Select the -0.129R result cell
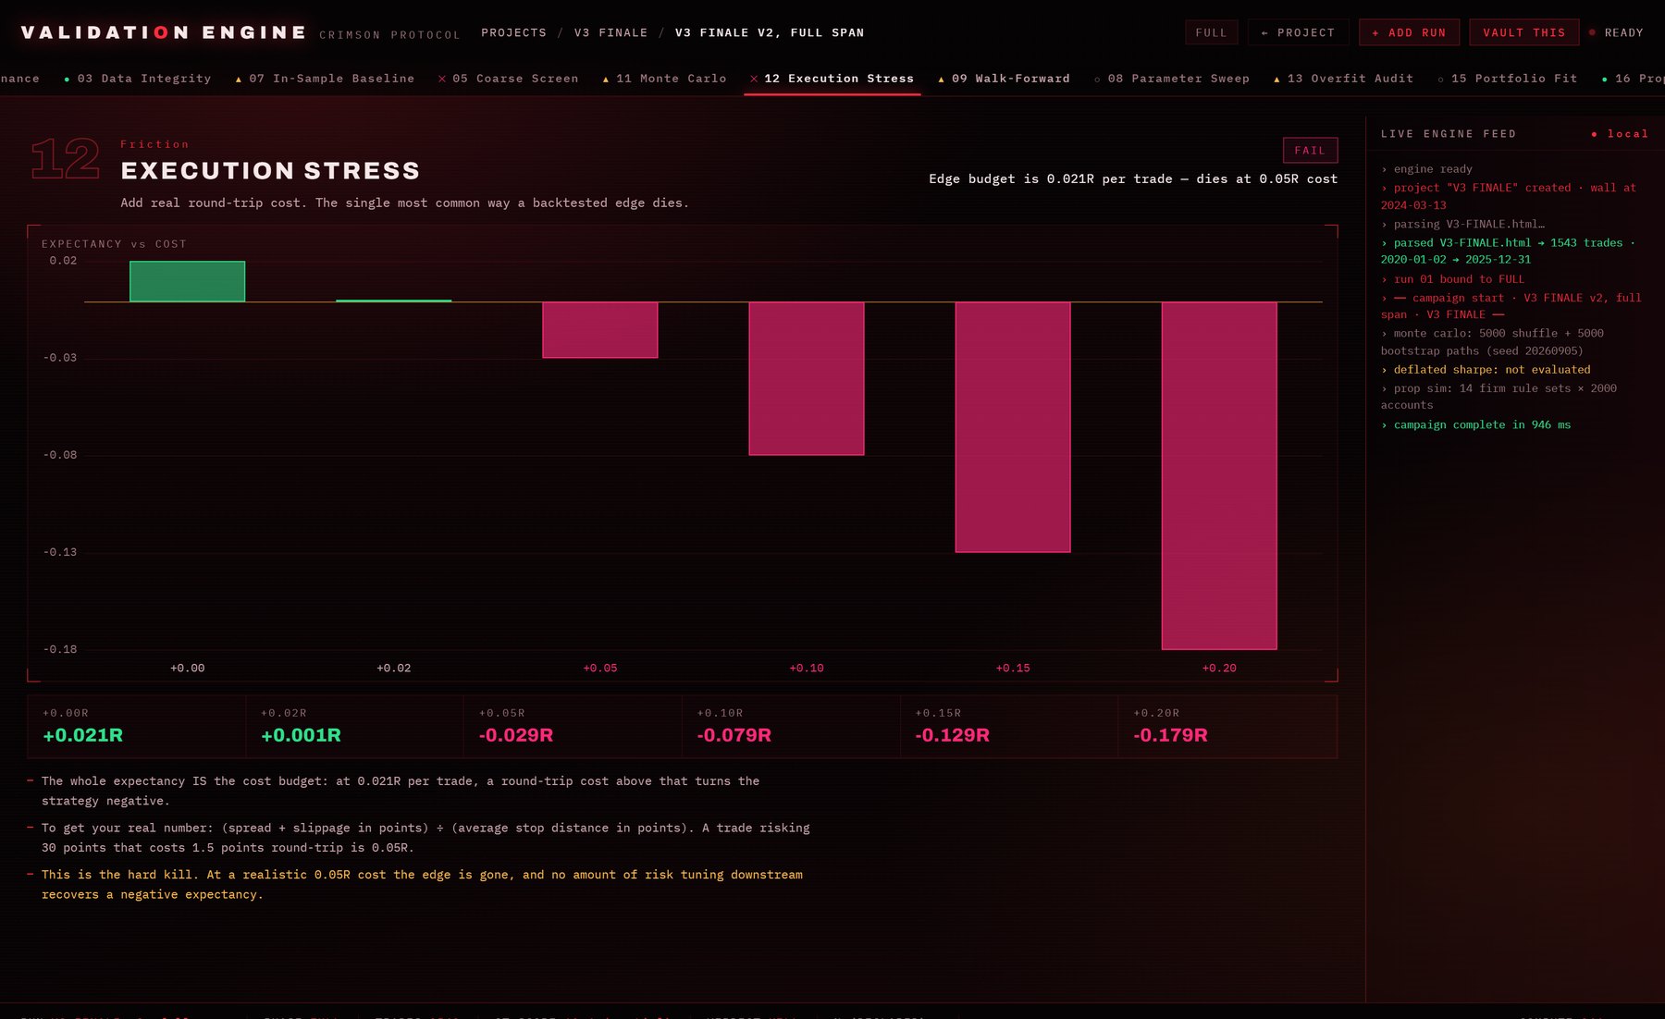This screenshot has height=1019, width=1665. [1009, 726]
